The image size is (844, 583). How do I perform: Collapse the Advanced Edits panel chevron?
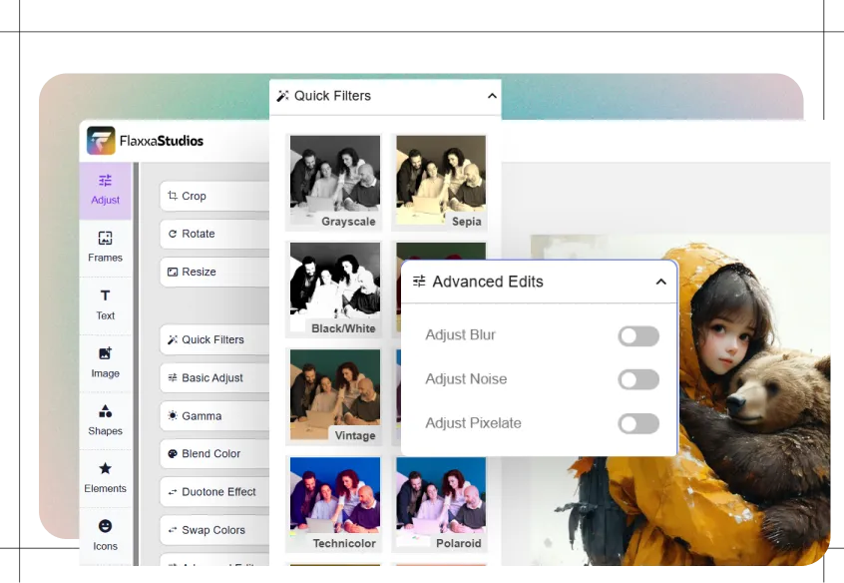point(660,283)
